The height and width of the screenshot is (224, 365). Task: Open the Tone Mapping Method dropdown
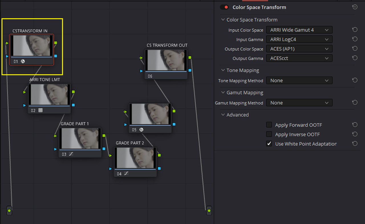(299, 80)
